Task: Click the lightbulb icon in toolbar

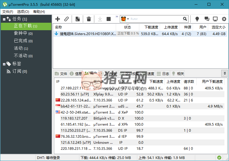Action: (x=197, y=19)
